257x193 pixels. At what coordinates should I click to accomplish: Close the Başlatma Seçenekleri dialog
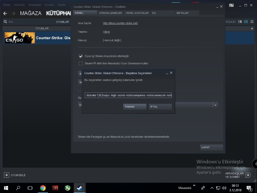(171, 73)
